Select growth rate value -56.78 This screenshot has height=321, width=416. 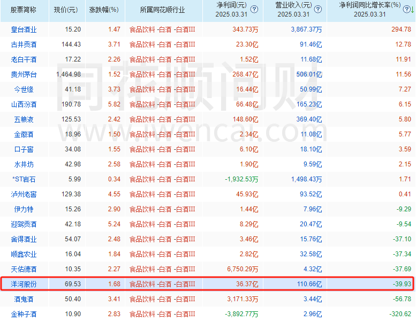tap(402, 299)
